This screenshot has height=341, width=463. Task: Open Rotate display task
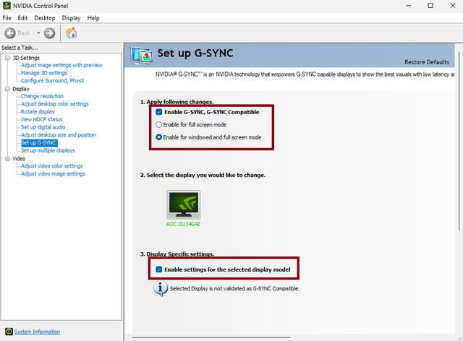tap(38, 111)
